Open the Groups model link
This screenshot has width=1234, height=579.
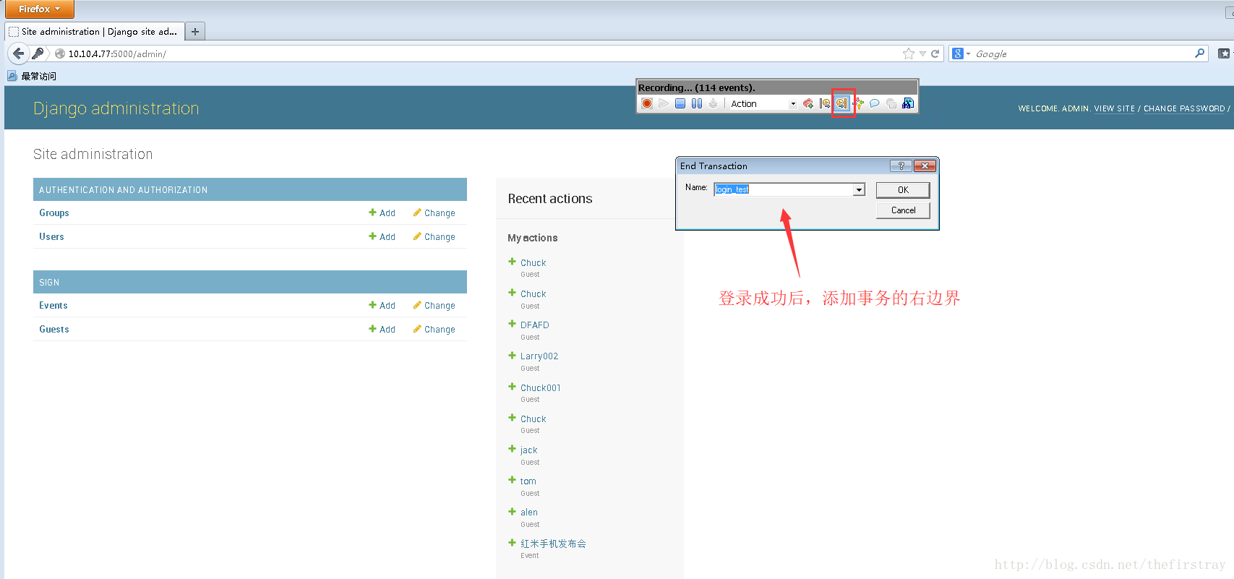(54, 213)
